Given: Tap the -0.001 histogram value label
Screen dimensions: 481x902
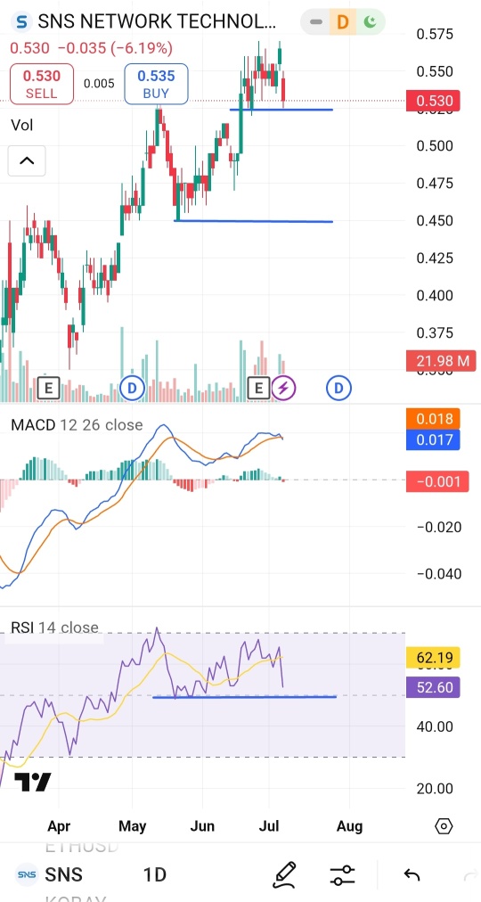Looking at the screenshot, I should (437, 481).
